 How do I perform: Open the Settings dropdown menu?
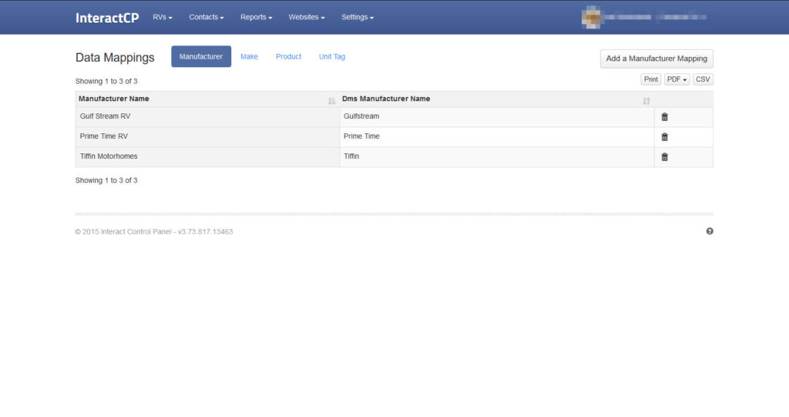(x=358, y=17)
